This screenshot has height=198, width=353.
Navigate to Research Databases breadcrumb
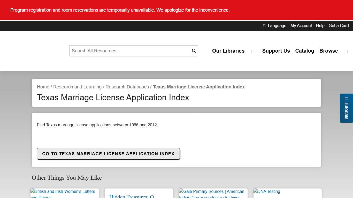[x=127, y=87]
